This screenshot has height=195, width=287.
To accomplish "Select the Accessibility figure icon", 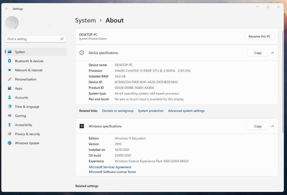I will (x=9, y=125).
